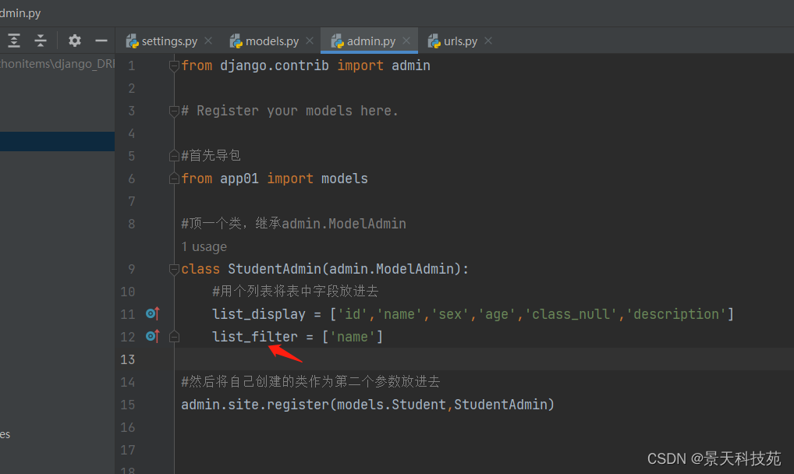Click the Hide panel minus icon
The width and height of the screenshot is (794, 474).
point(101,40)
